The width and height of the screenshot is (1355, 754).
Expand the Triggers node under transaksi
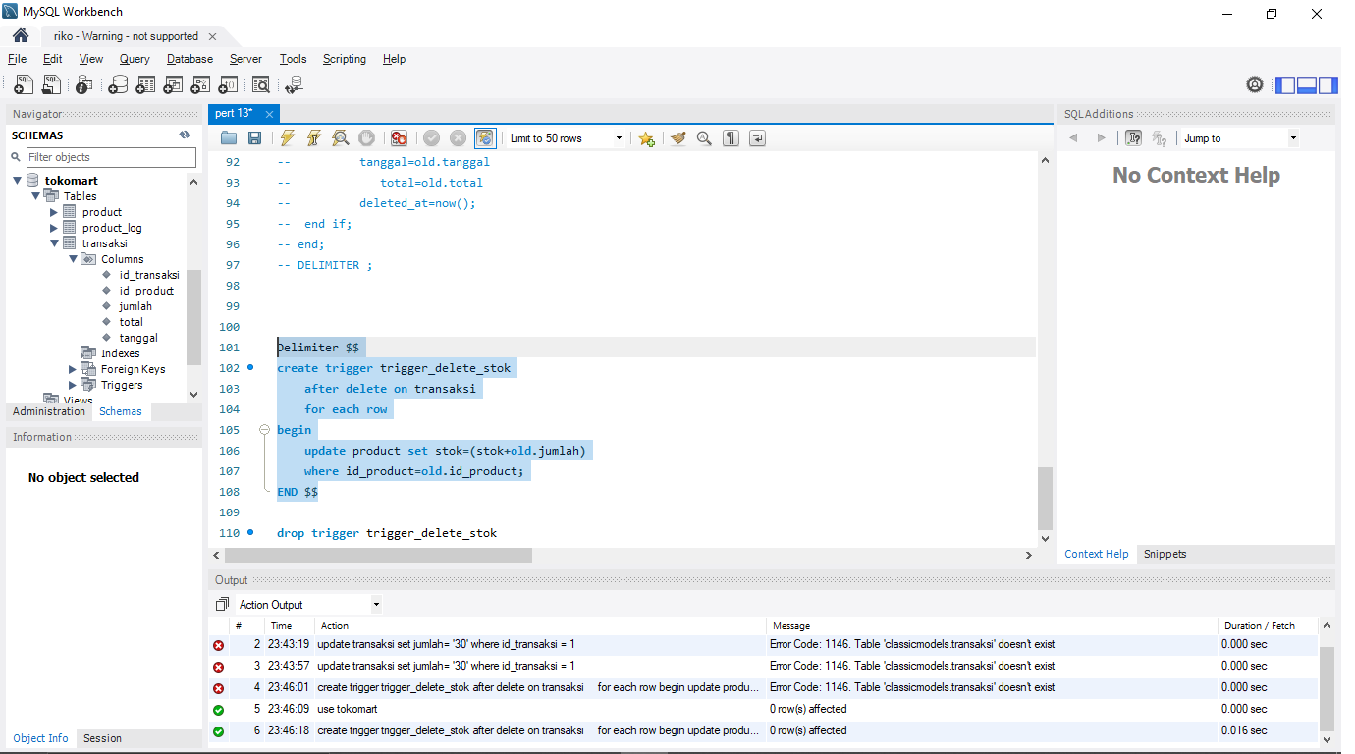73,385
